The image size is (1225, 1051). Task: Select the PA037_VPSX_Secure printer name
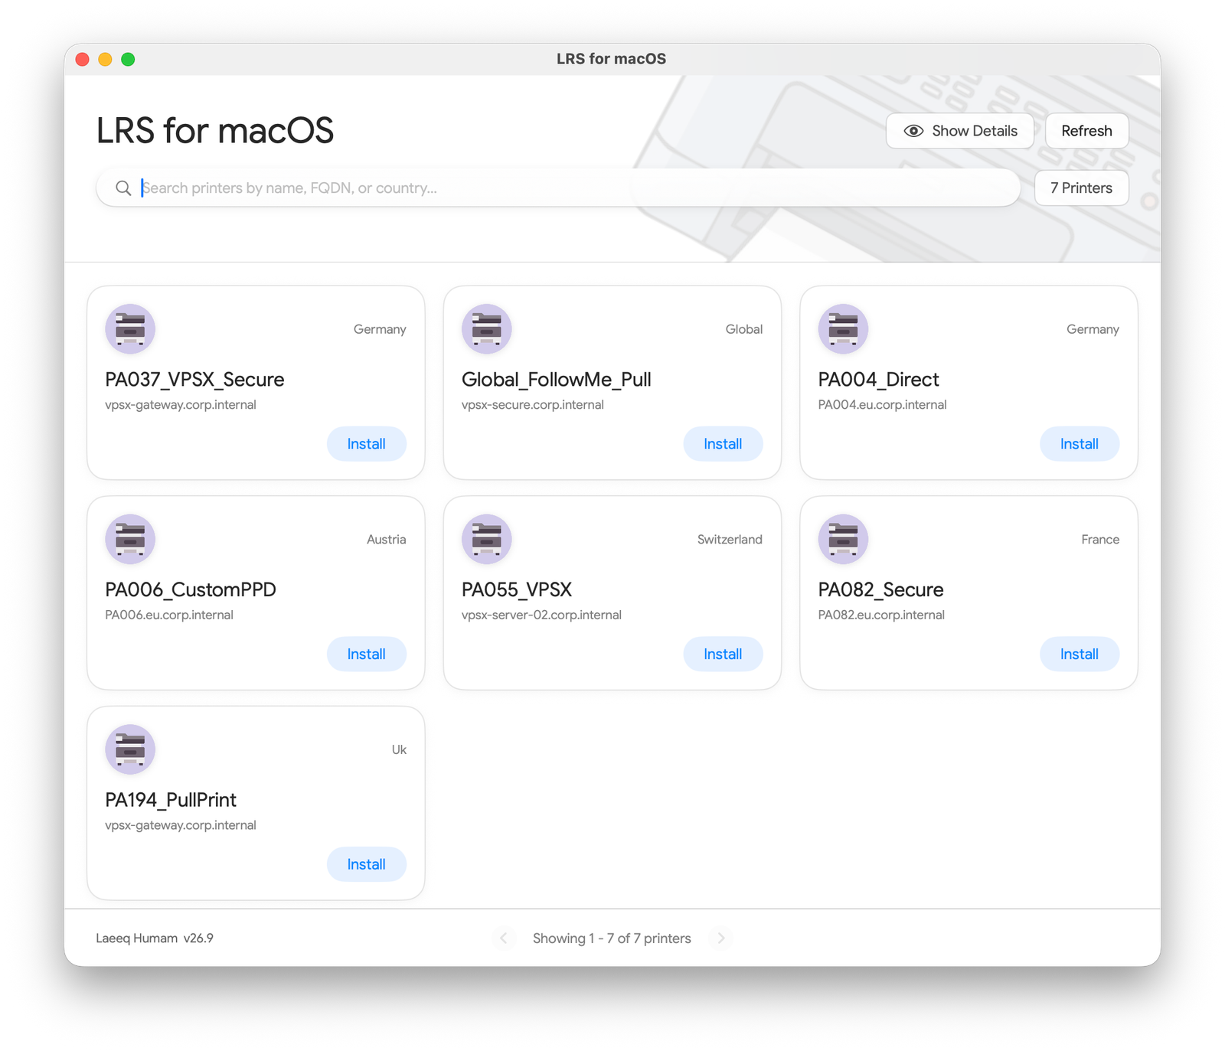[x=194, y=380]
